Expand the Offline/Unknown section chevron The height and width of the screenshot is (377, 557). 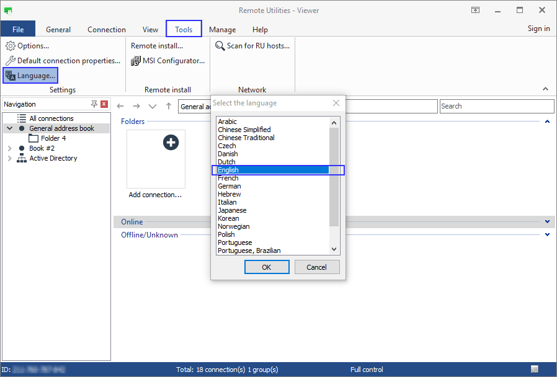pos(547,235)
